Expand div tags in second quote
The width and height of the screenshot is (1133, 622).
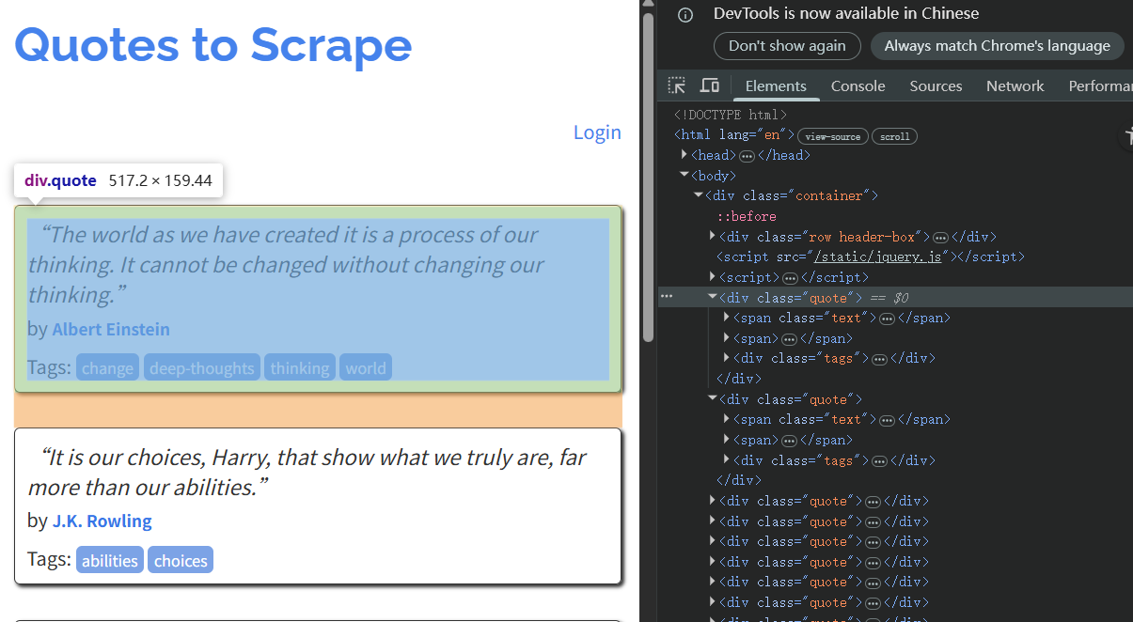[x=727, y=459]
